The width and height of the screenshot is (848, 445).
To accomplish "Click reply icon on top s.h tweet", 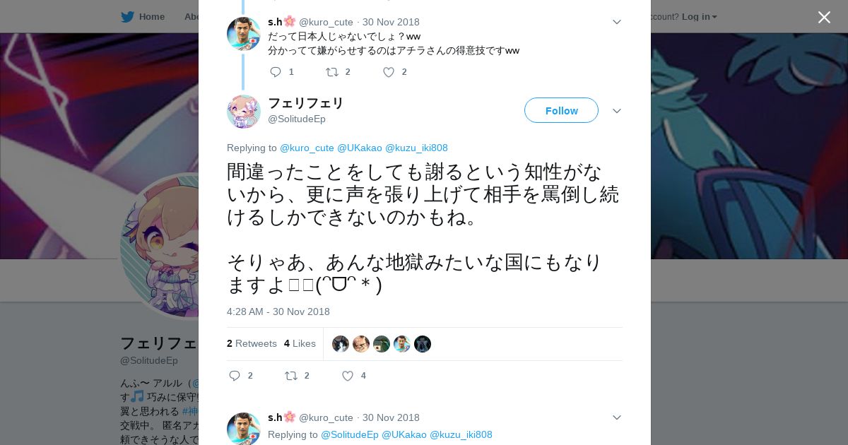I will click(276, 72).
